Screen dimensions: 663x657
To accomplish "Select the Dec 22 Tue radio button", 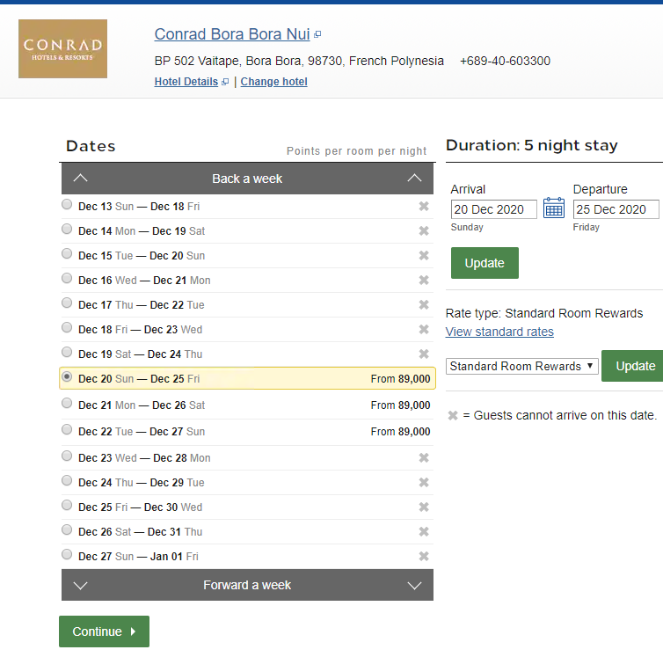I will [67, 429].
